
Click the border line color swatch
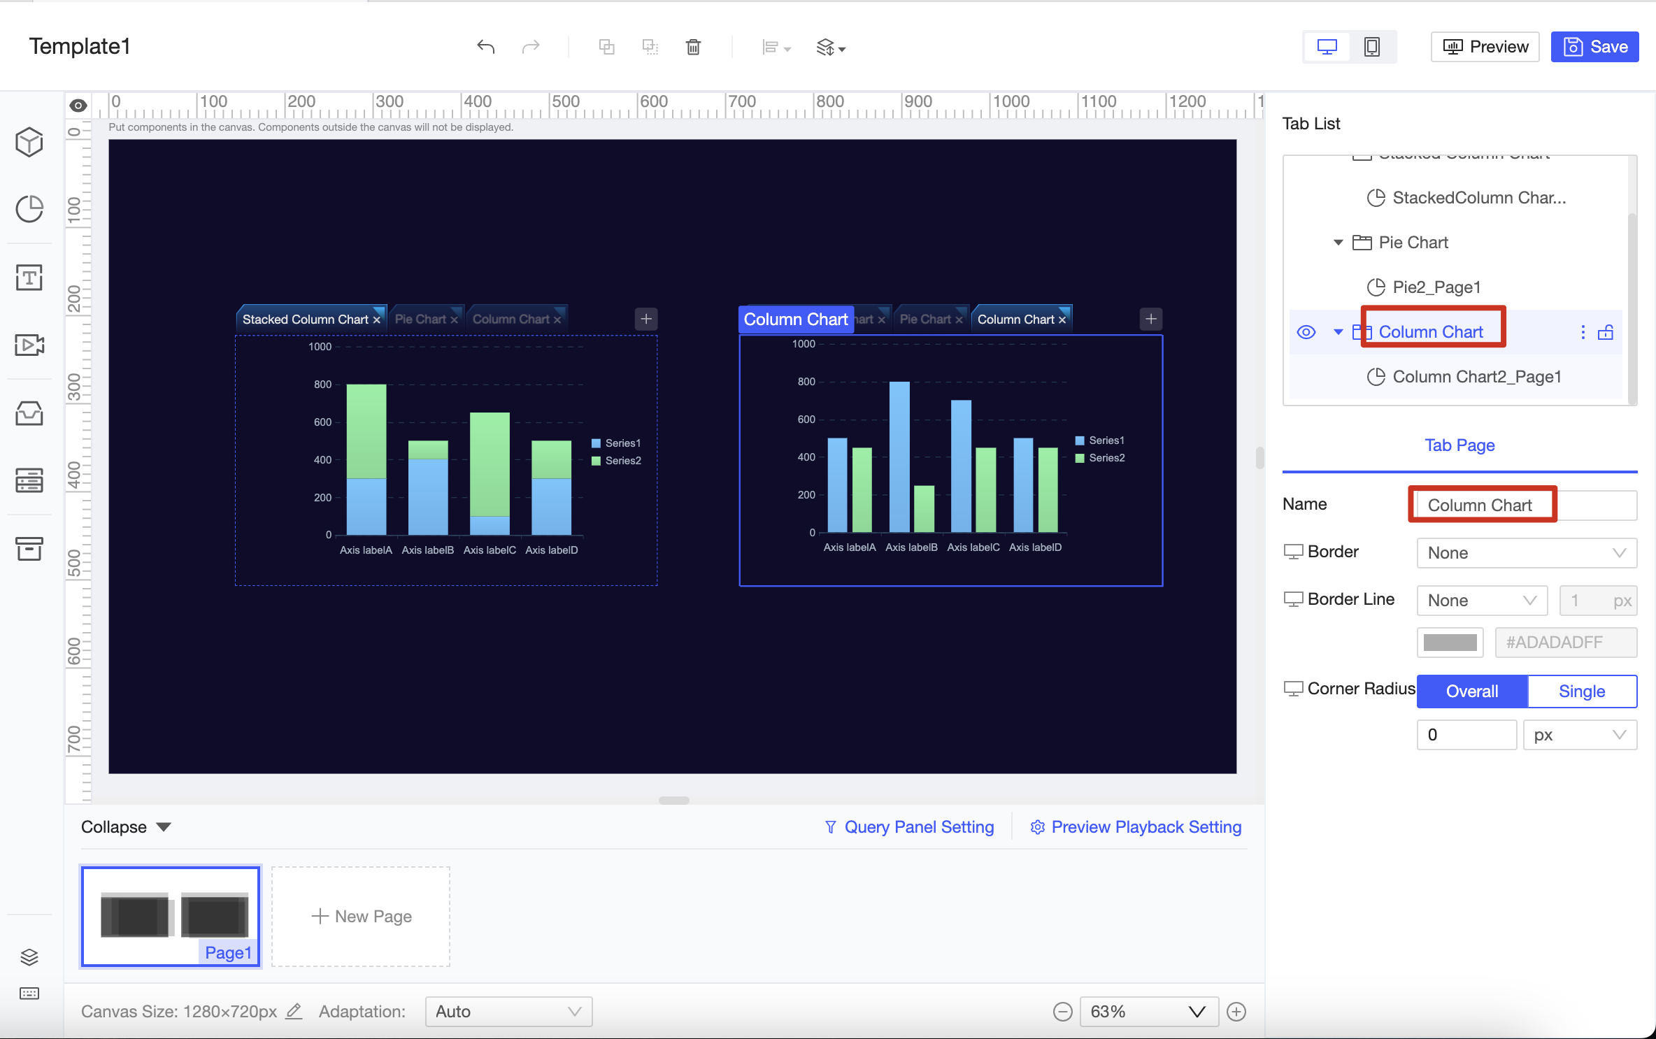(x=1450, y=643)
